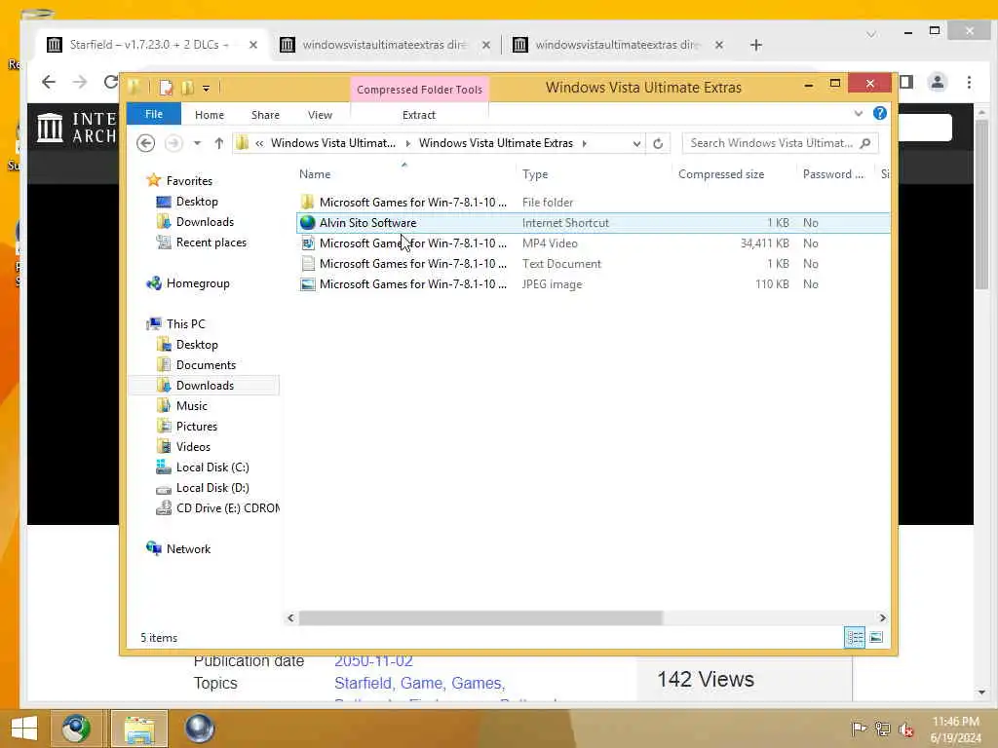Screen dimensions: 998x748
Task: Click the Properties quick access icon
Action: point(166,88)
